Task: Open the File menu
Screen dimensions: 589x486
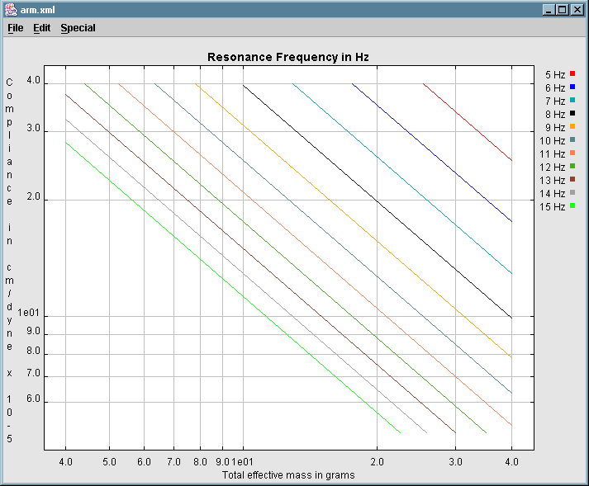Action: [x=16, y=28]
